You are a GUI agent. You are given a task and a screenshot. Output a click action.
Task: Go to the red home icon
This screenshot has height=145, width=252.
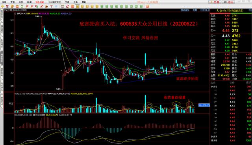click(7, 6)
